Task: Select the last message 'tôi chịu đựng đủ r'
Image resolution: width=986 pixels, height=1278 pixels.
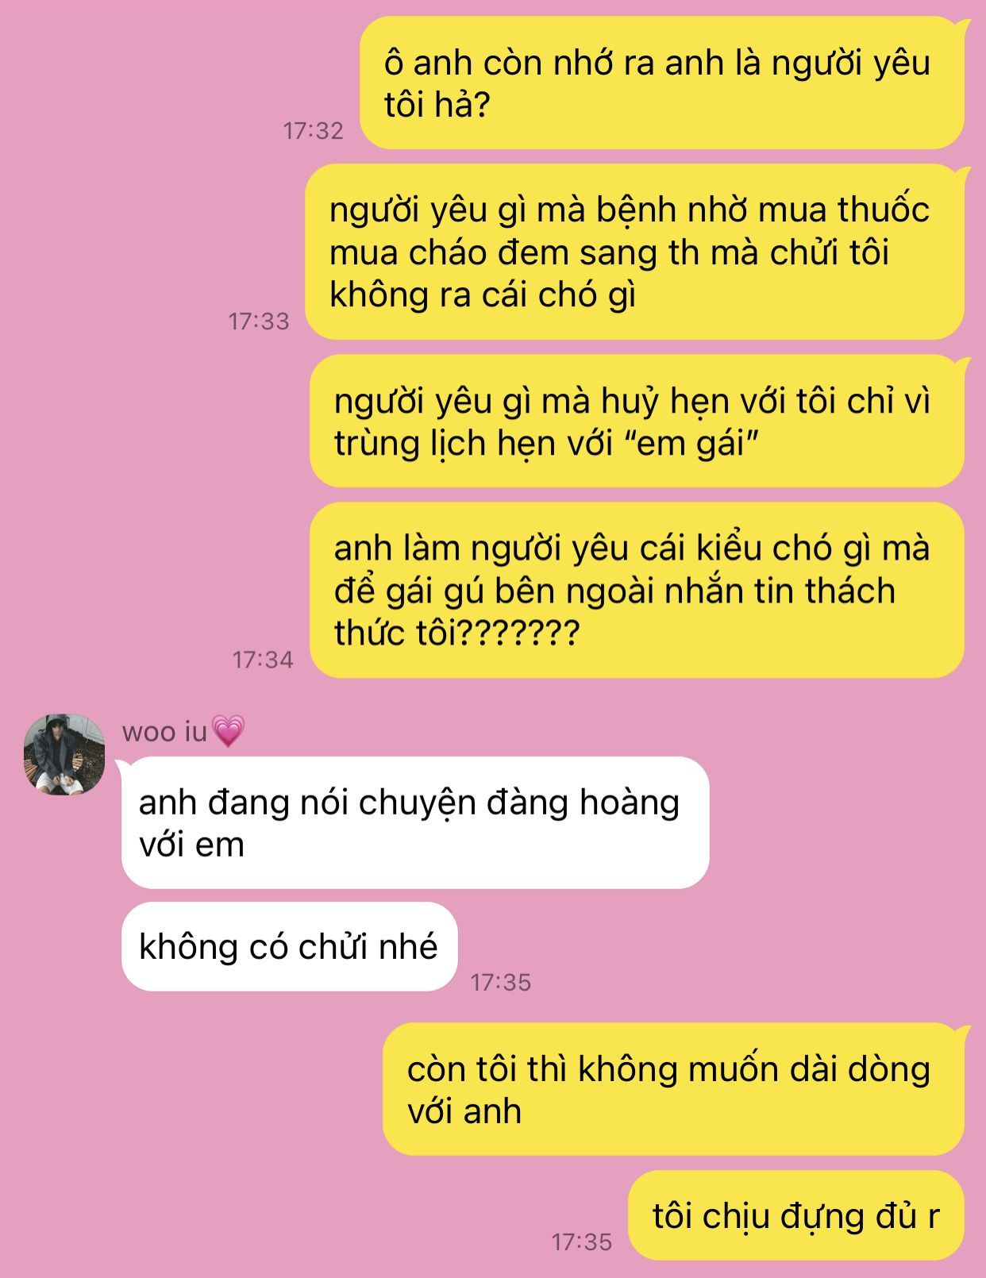Action: pyautogui.click(x=796, y=1215)
